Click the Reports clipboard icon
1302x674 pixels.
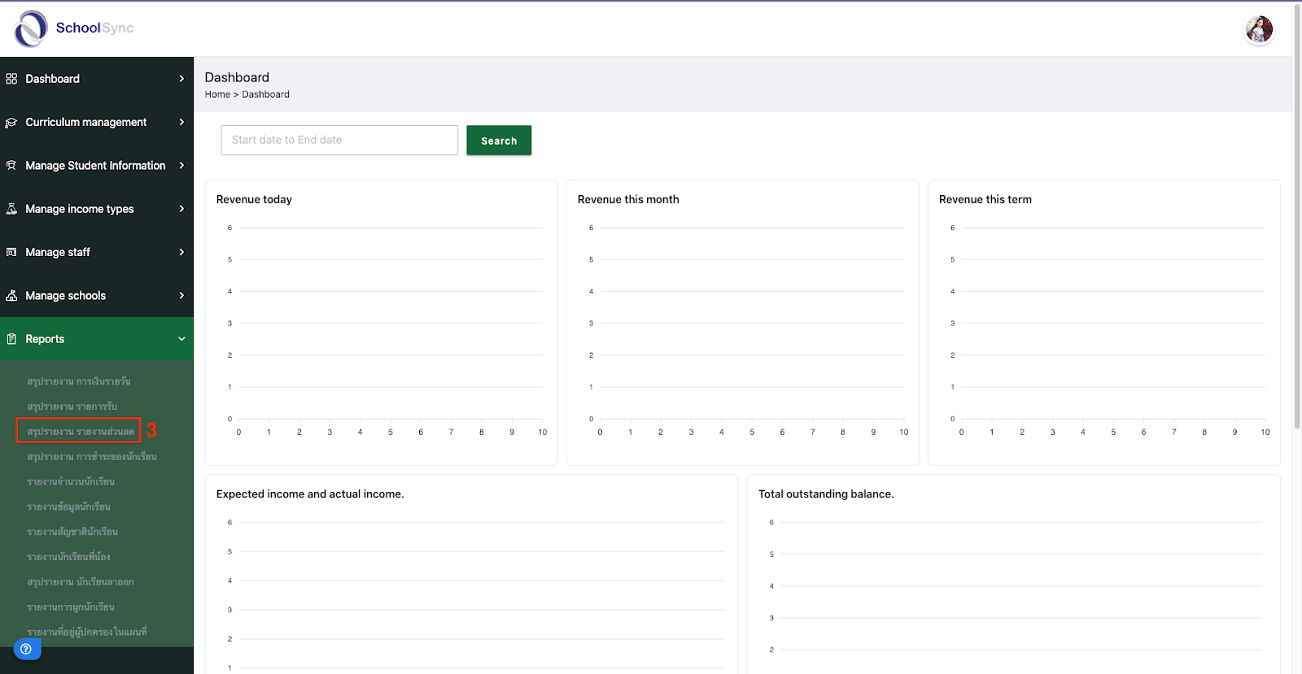pyautogui.click(x=11, y=339)
